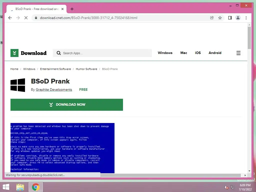Open Humor Software breadcrumb
The height and width of the screenshot is (192, 256).
click(x=86, y=69)
